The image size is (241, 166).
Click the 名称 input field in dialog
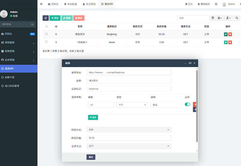(129, 81)
